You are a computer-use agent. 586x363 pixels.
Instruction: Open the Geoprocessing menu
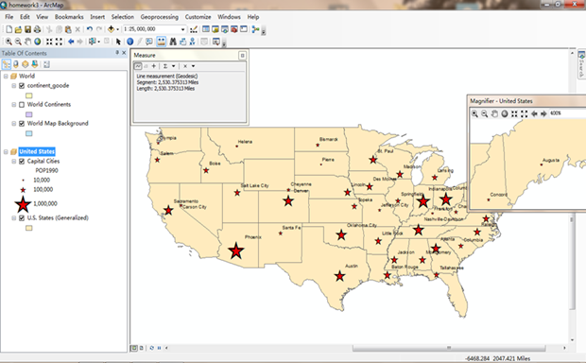pos(159,17)
